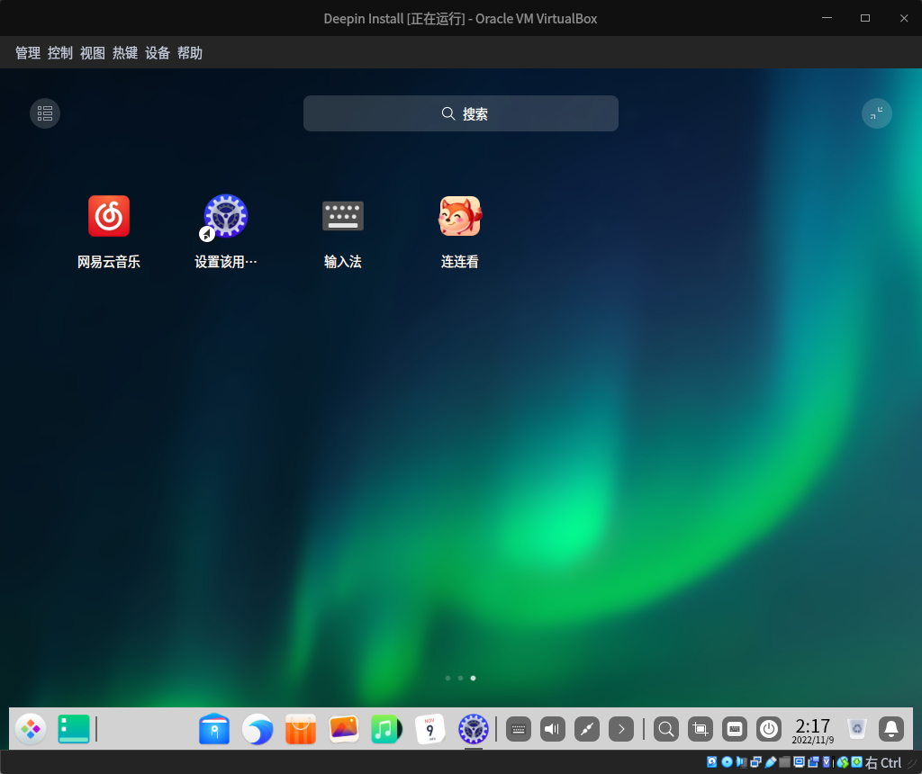Expand the tray with the arrow button
The height and width of the screenshot is (774, 922).
tap(621, 729)
